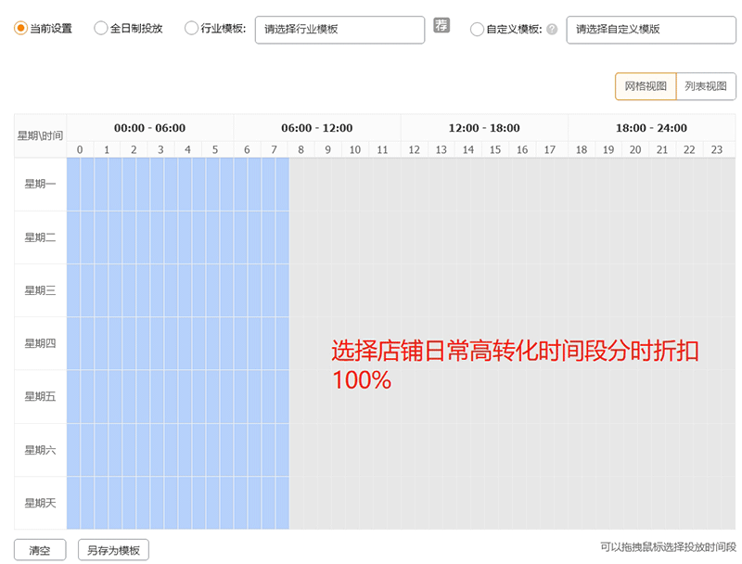Screen dimensions: 742x564
Task: Click the 荐 recommendation icon
Action: [x=441, y=26]
